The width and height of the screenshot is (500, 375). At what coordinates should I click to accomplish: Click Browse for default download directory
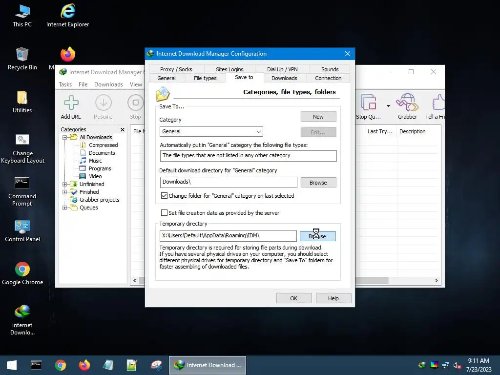[x=318, y=183]
